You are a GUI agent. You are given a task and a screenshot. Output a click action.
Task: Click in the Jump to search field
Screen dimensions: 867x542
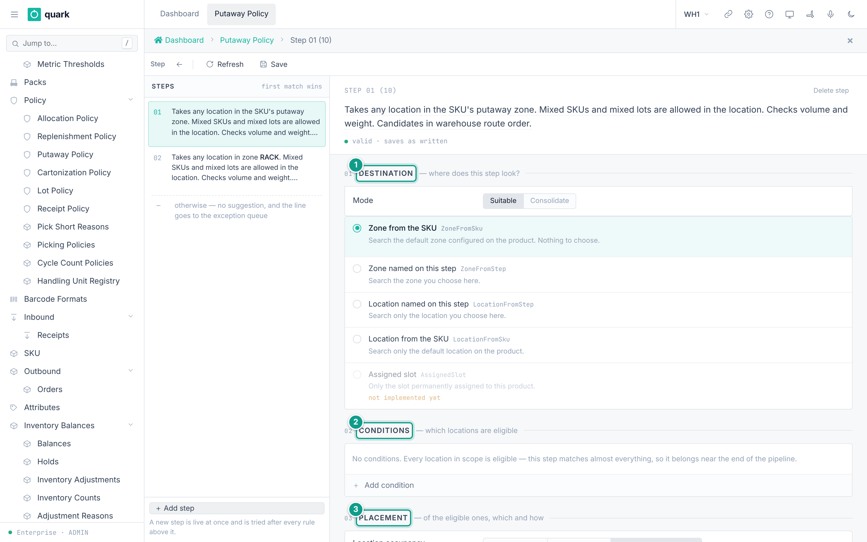coord(72,43)
